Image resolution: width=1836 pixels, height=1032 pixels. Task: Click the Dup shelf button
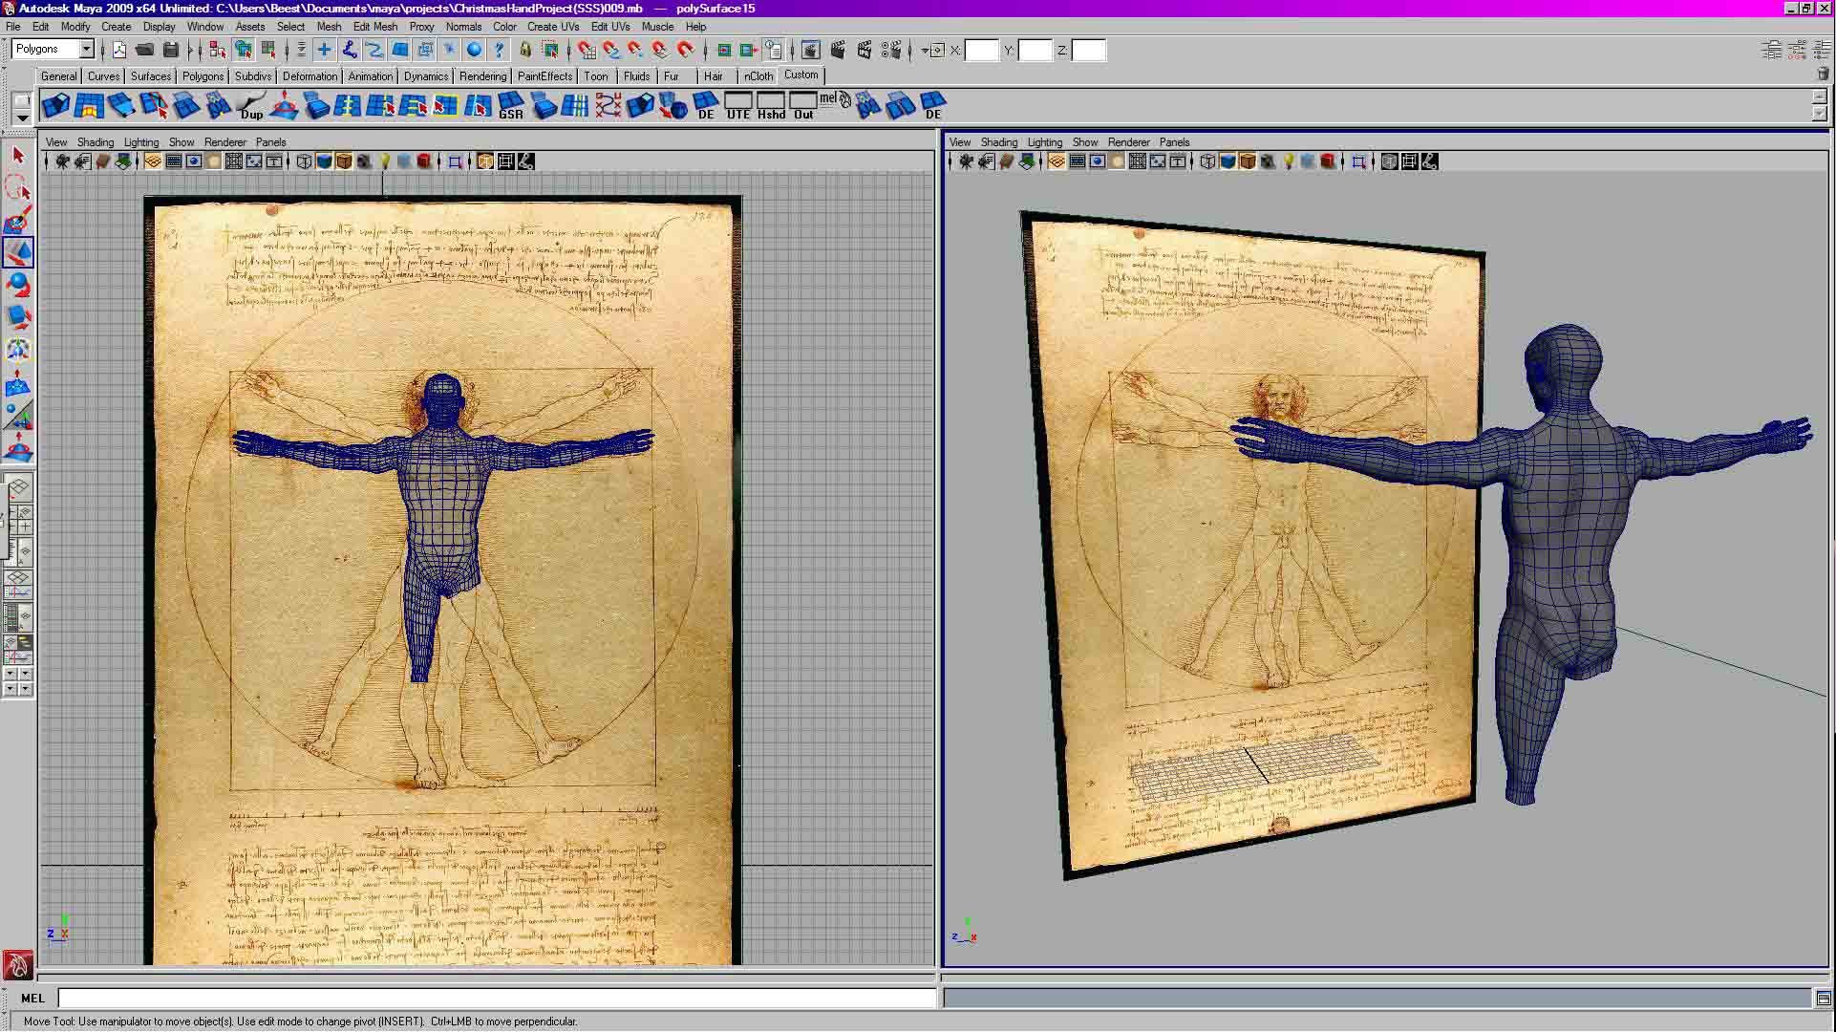[251, 105]
